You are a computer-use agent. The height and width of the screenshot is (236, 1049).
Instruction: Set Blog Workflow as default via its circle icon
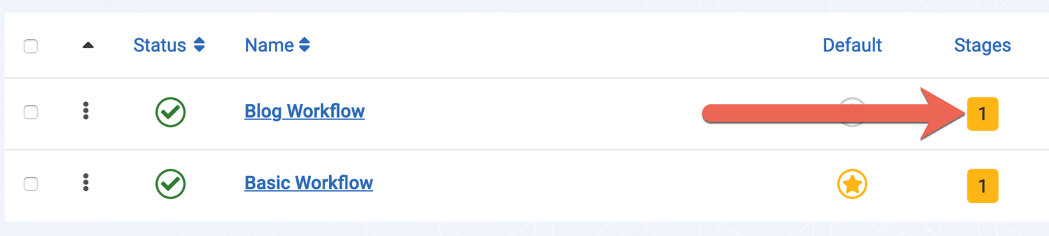click(x=852, y=112)
